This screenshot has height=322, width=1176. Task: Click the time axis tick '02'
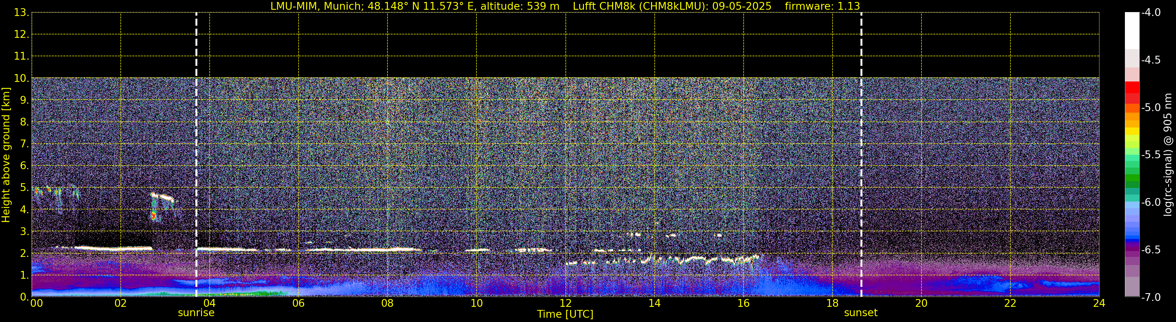[121, 303]
